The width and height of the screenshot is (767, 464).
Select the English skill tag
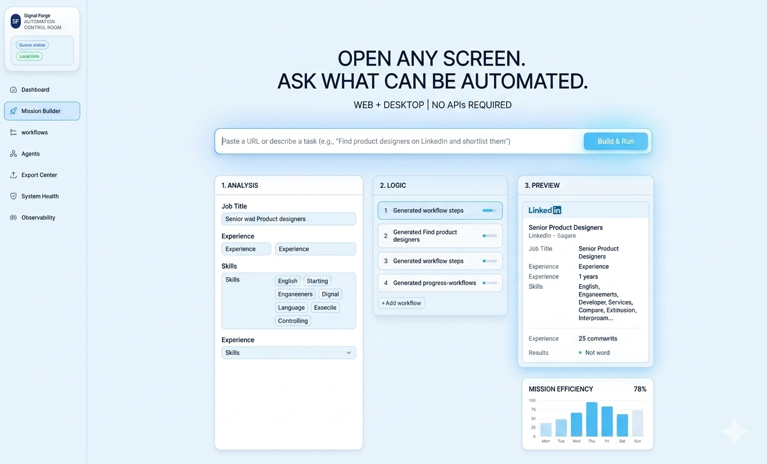point(288,281)
